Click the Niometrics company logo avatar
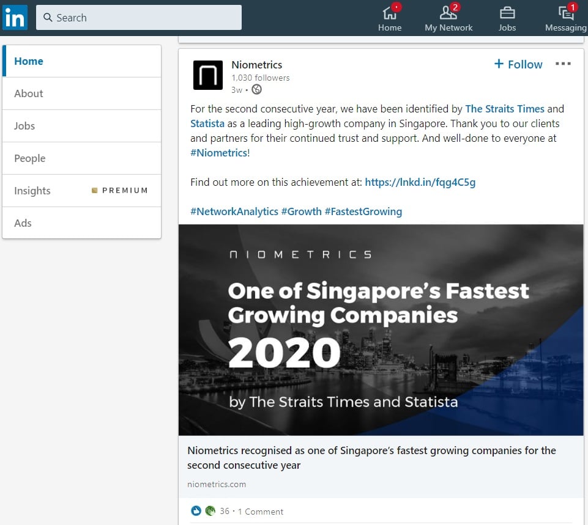Screen dimensions: 588x525 coord(208,75)
